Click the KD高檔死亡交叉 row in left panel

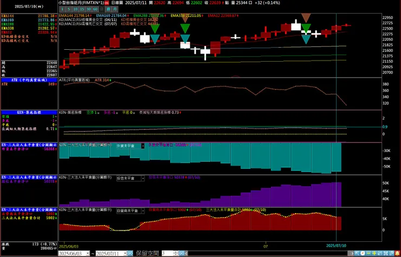click(x=29, y=41)
